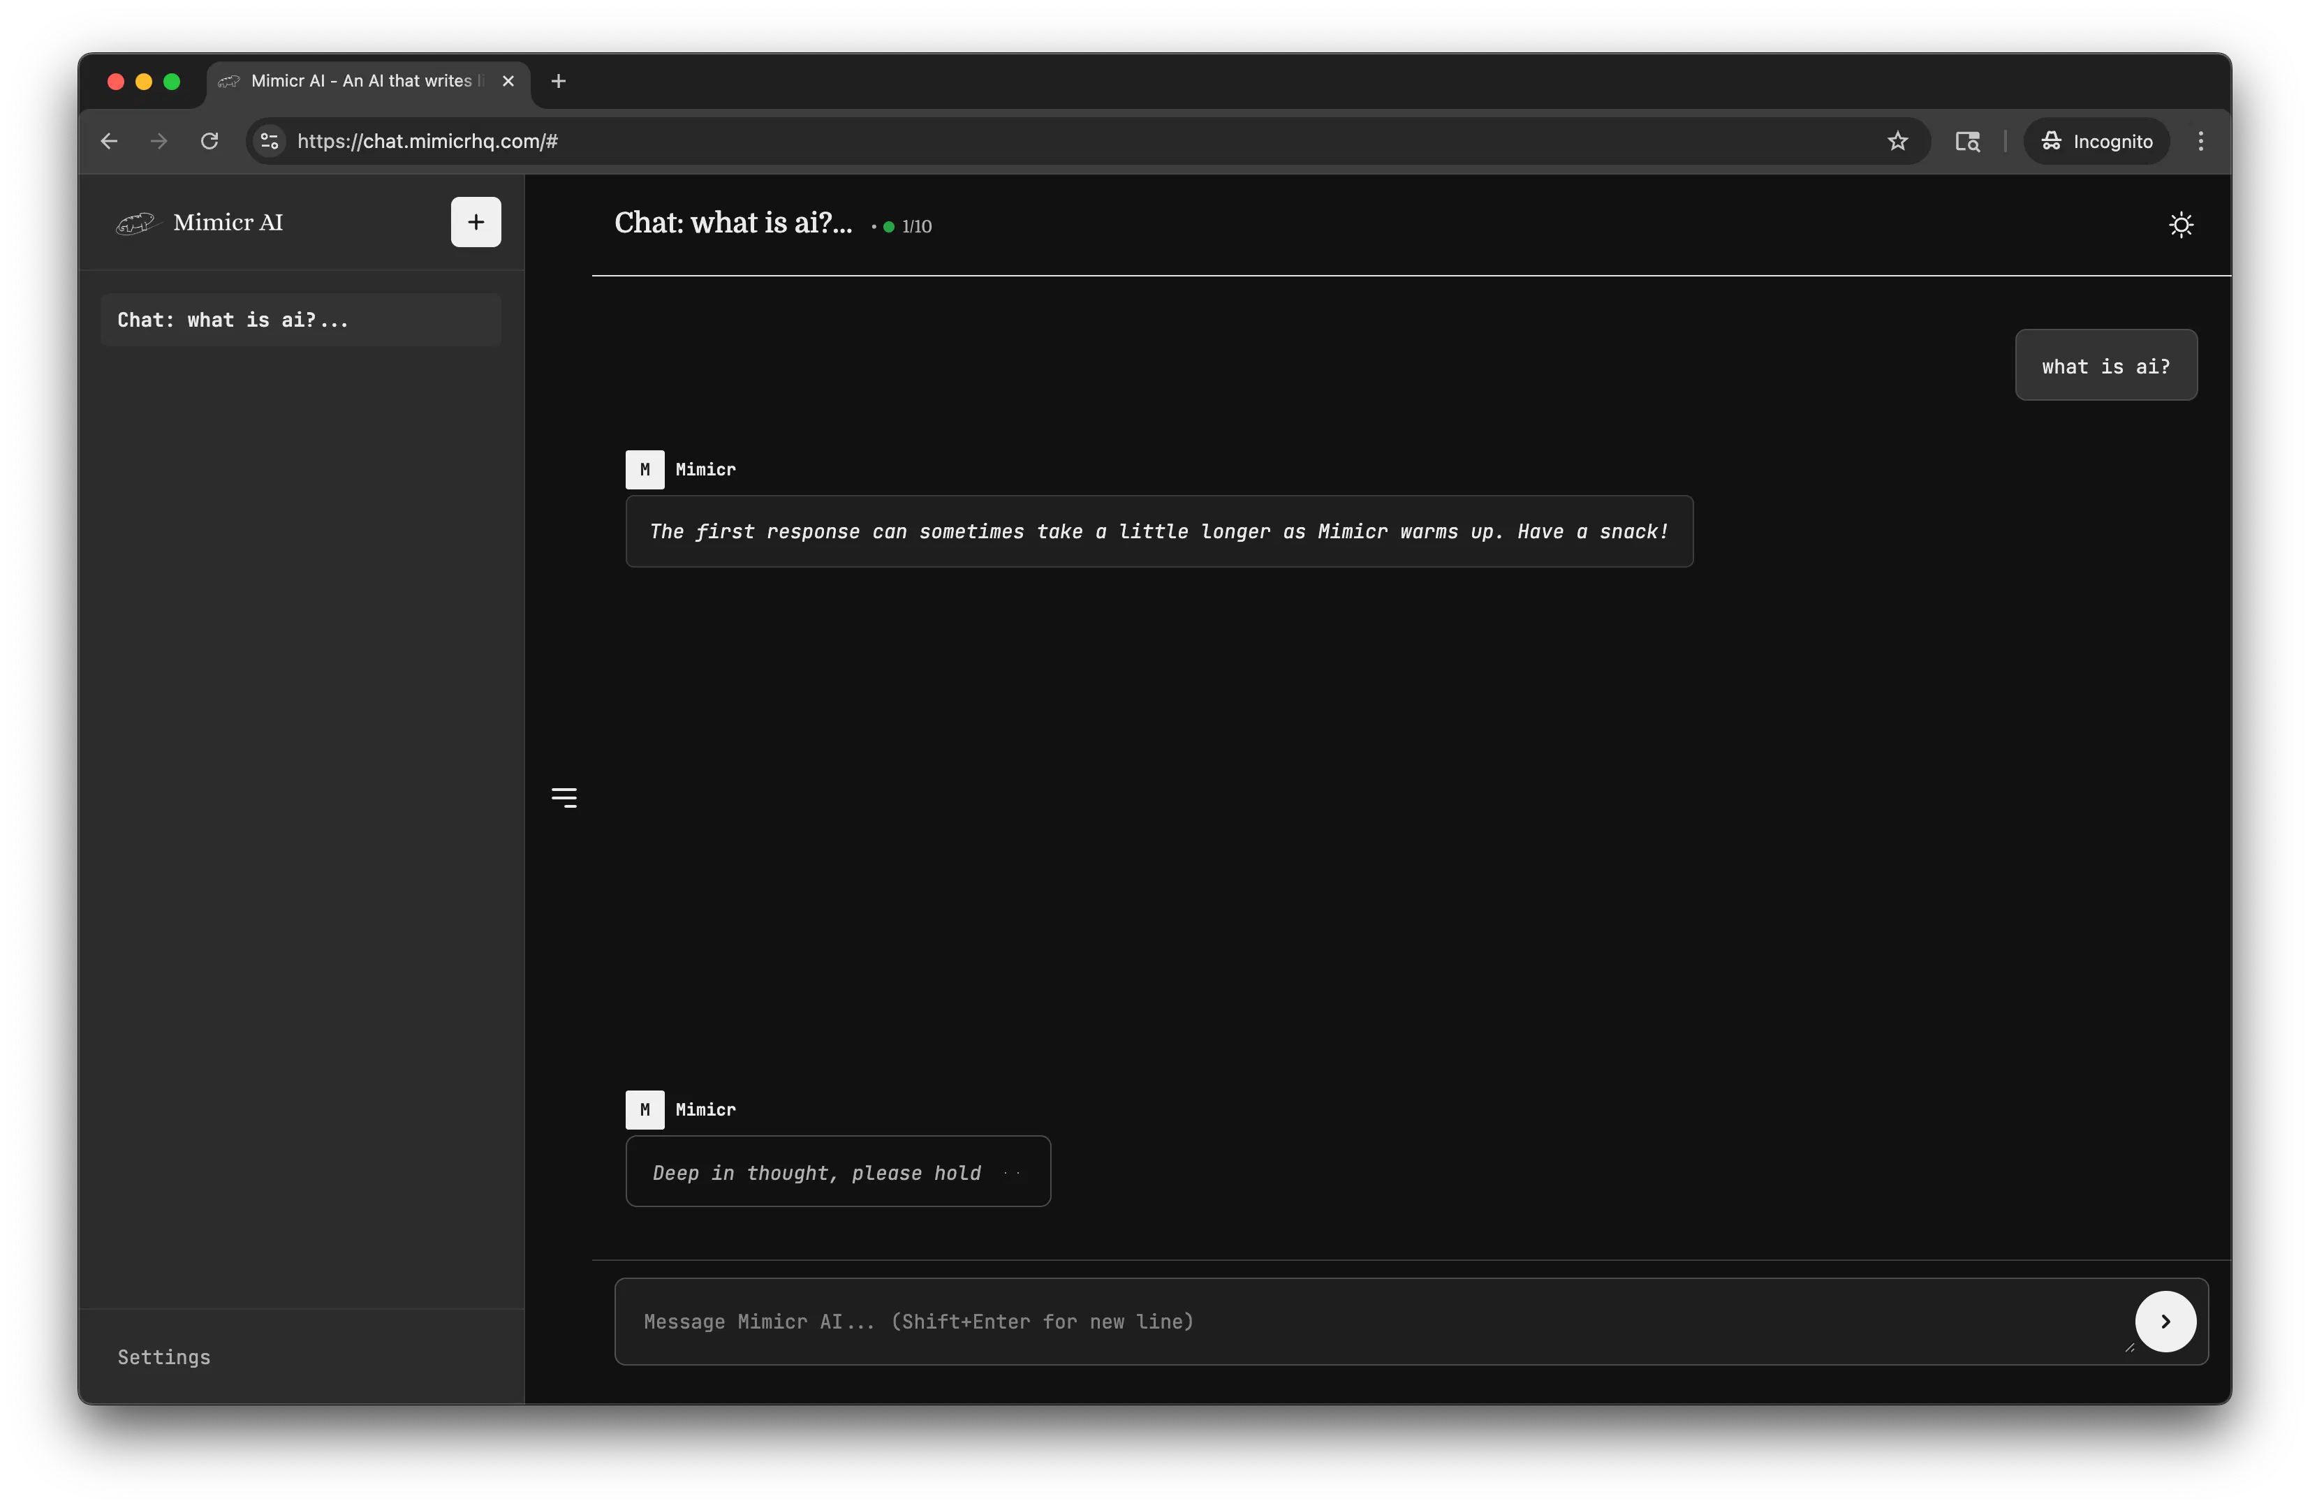The image size is (2310, 1508).
Task: Click 'Chat: what is ai?...' header title
Action: tap(733, 223)
